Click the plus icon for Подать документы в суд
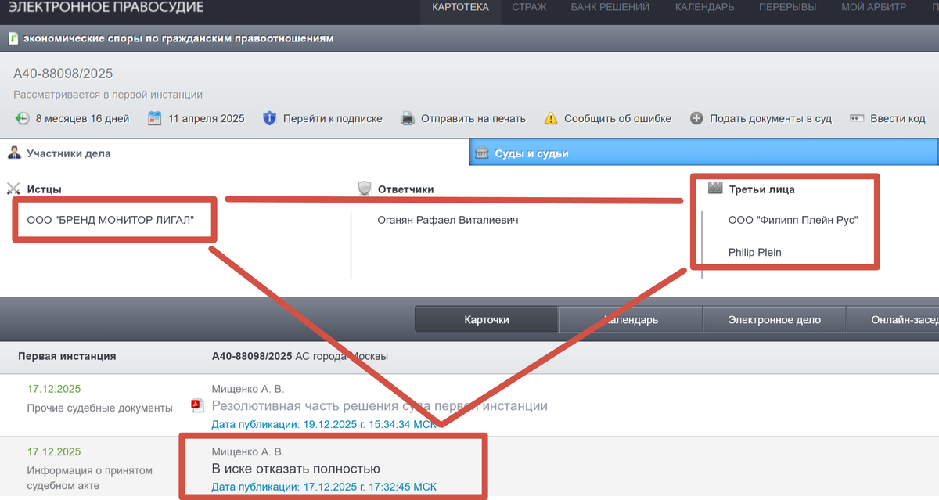This screenshot has width=939, height=500. (696, 119)
